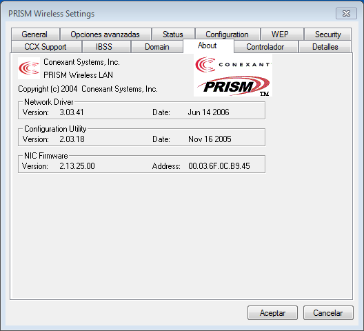Select Network Driver version 3.03.41

coord(72,112)
